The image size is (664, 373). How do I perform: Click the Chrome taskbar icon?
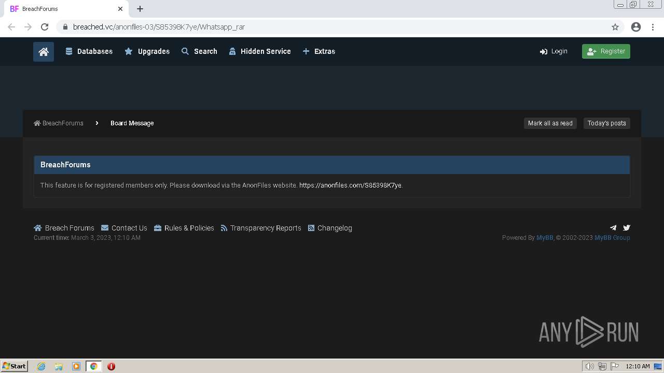[x=94, y=366]
